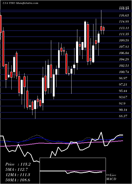Click inside the Live MACD inset box
Image resolution: width=132 pixels, height=184 pixels.
(x=73, y=171)
